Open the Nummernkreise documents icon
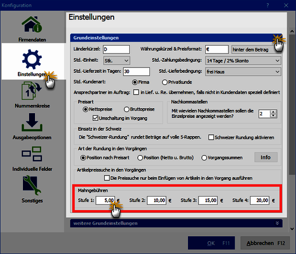This screenshot has height=254, width=296. point(32,90)
